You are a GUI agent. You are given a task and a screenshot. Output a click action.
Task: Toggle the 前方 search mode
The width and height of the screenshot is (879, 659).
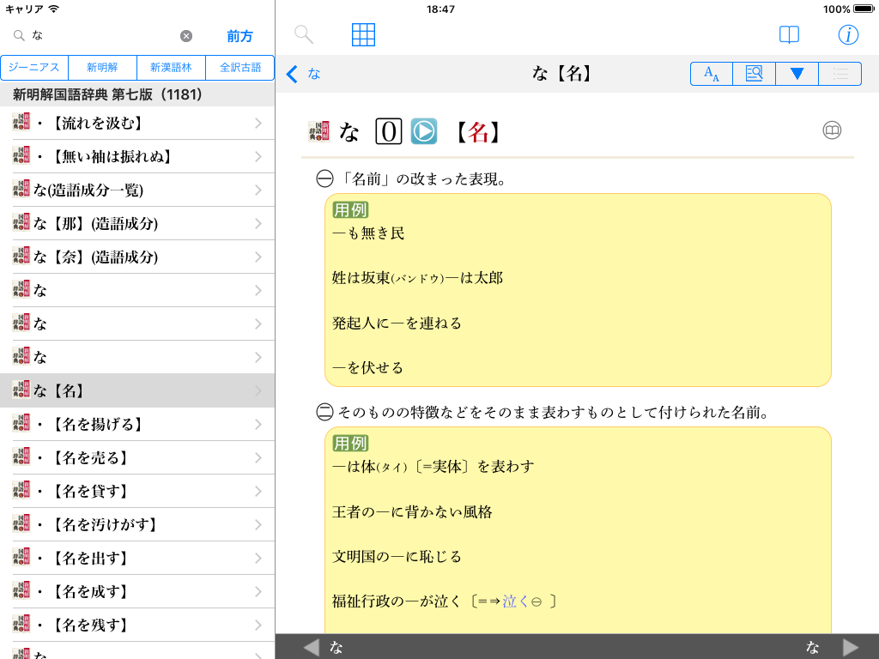[239, 36]
